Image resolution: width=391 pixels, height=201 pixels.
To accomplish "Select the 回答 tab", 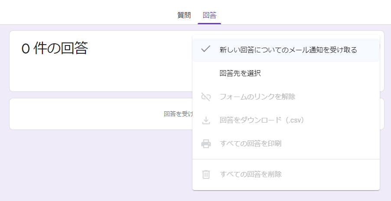I will click(209, 16).
